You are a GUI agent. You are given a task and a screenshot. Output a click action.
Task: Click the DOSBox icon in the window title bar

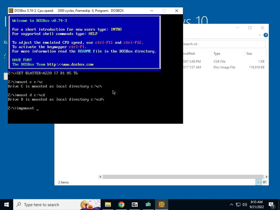11,11
